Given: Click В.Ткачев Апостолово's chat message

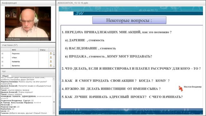Looking at the screenshot, I should click(21, 102).
